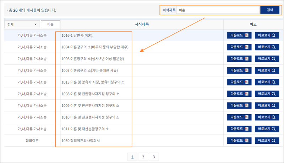284x163 pixels.
Task: Download form 1010 친권행사자지정 청구
Action: [x=239, y=117]
